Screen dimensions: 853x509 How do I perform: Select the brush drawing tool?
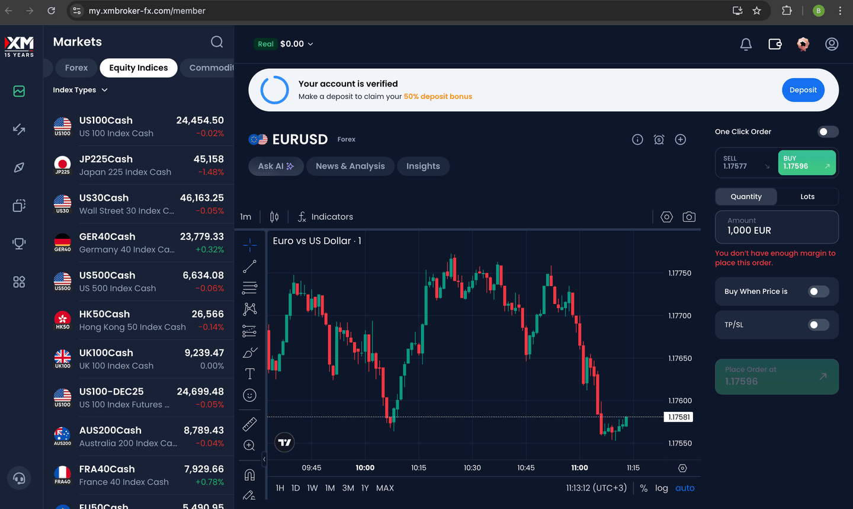250,353
